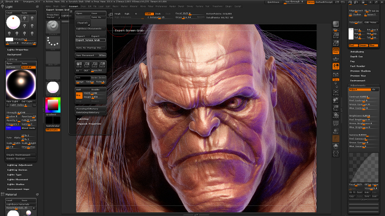Click the PolyF grid icon
This screenshot has width=385, height=216.
[x=336, y=123]
